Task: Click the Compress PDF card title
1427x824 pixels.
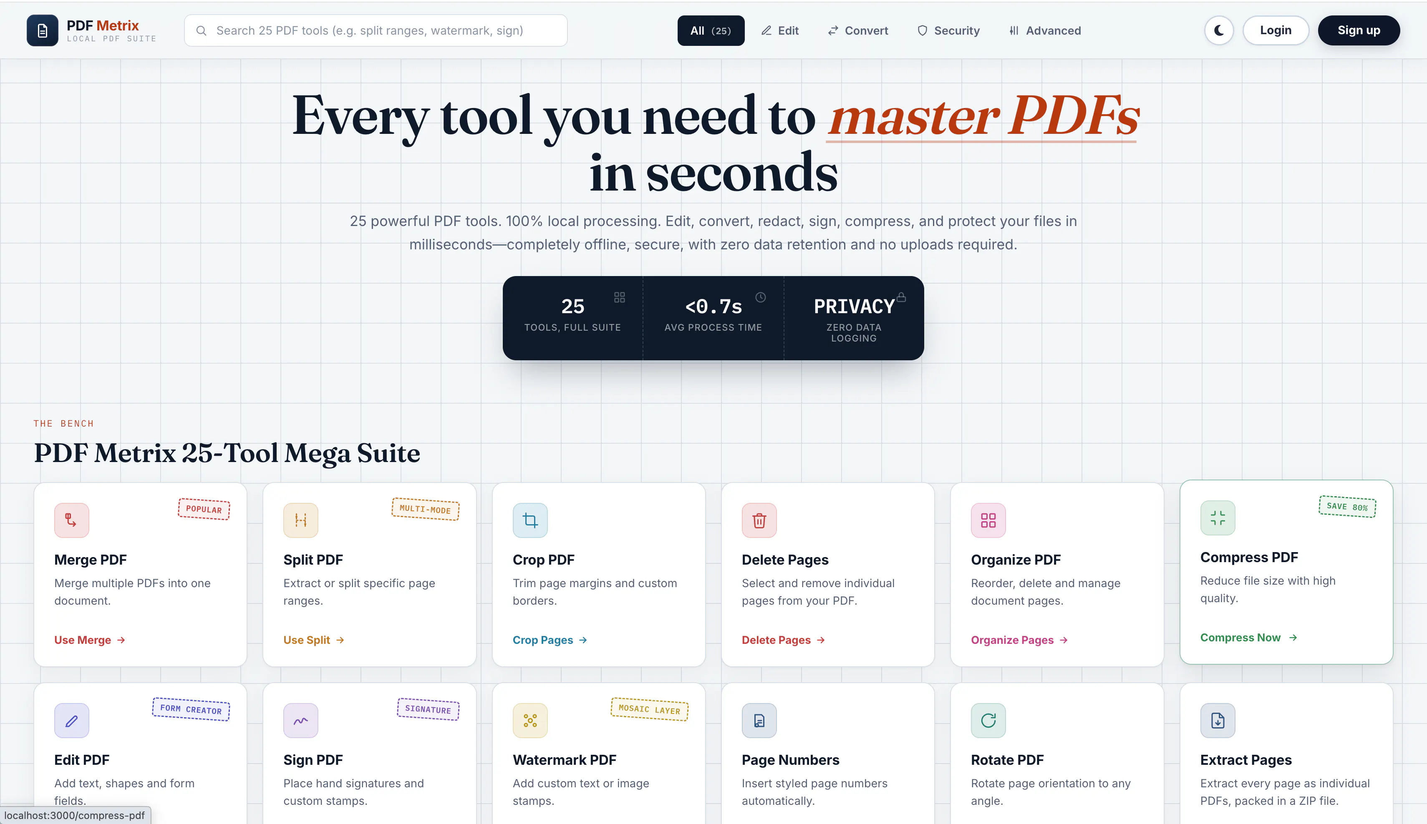Action: pos(1249,558)
